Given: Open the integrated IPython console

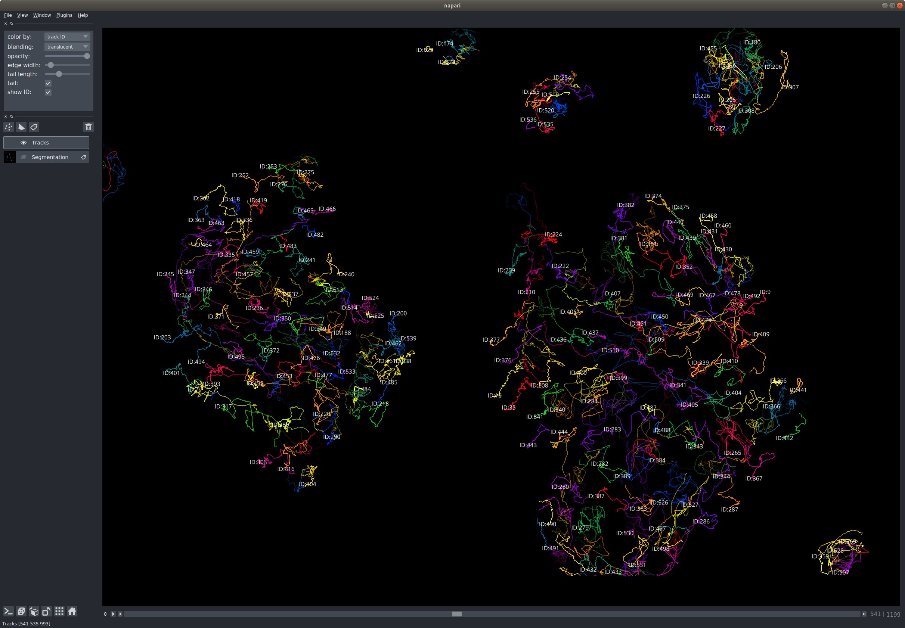Looking at the screenshot, I should [8, 611].
